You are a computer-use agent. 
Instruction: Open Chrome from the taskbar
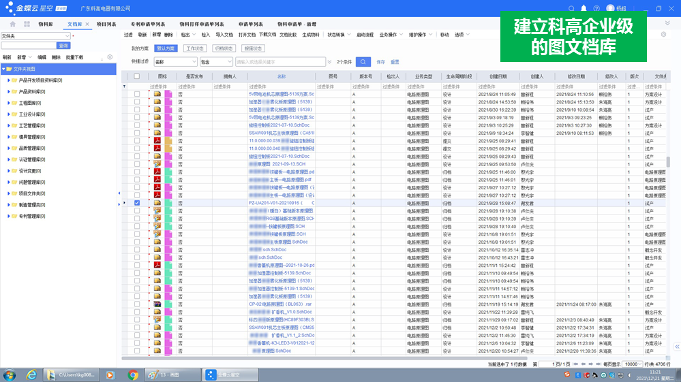pos(133,375)
